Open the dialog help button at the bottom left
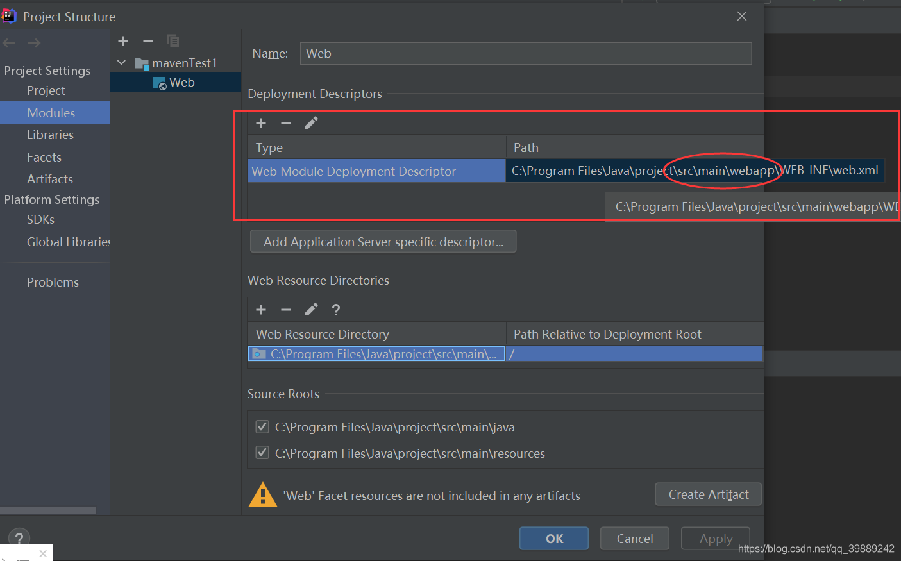This screenshot has width=901, height=561. click(x=19, y=538)
